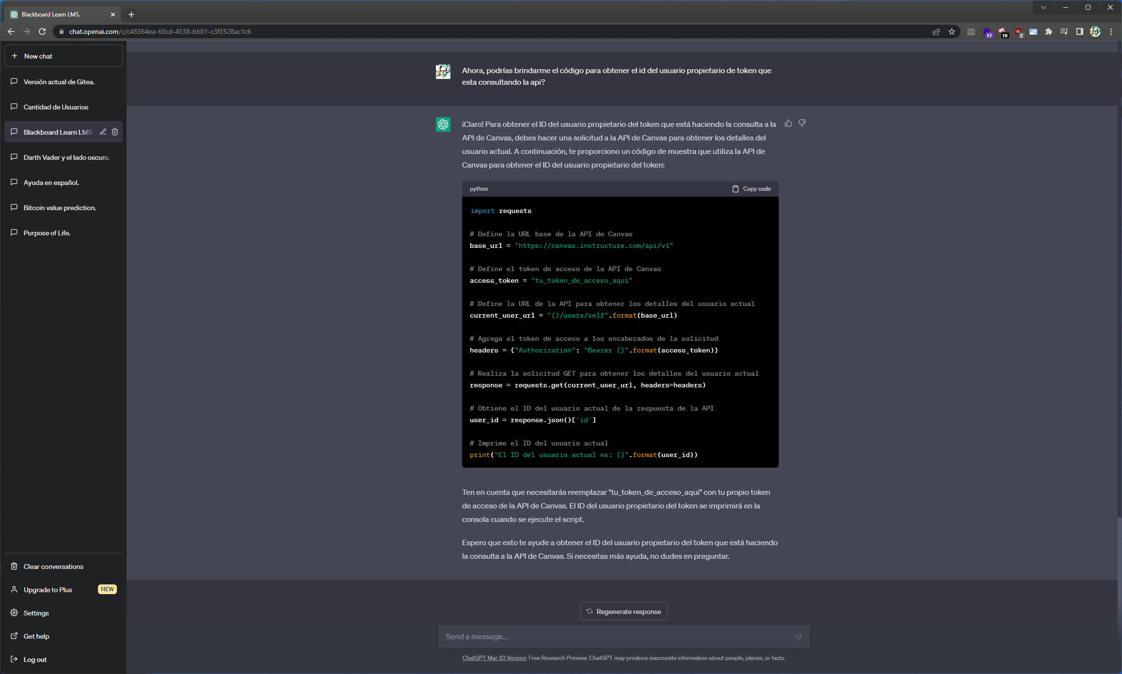Click the send message paper plane icon
The image size is (1122, 674).
coord(798,637)
